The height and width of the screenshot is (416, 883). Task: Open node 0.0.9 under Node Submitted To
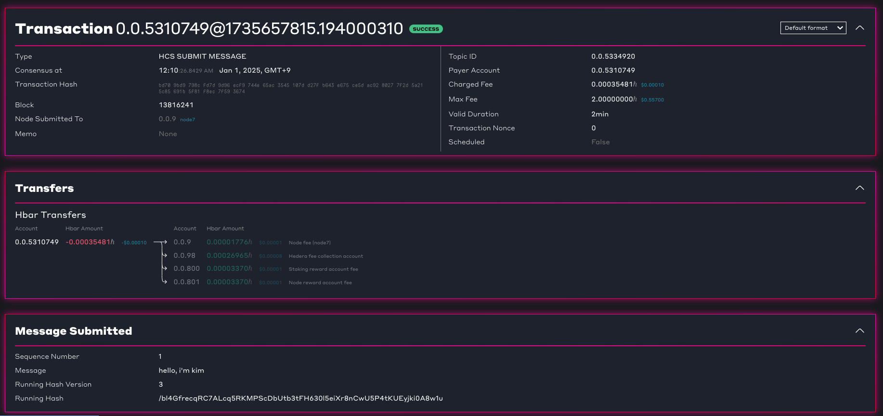tap(168, 119)
